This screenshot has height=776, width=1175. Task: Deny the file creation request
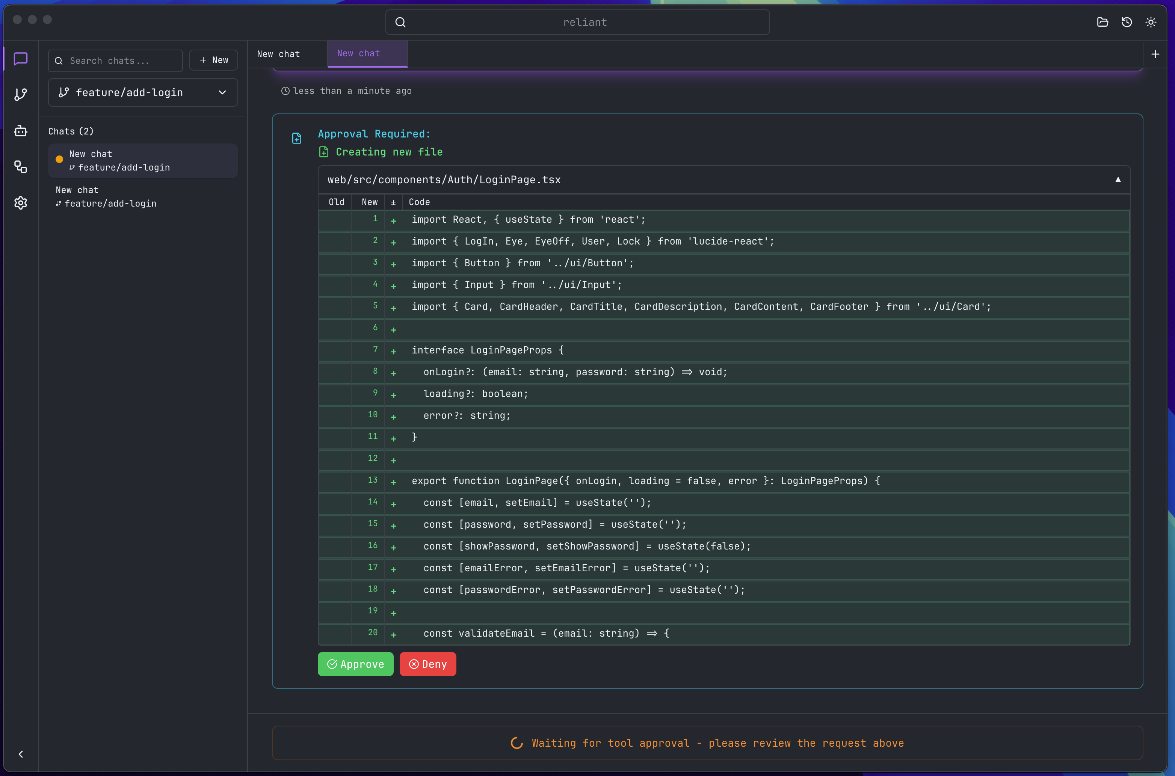tap(427, 664)
